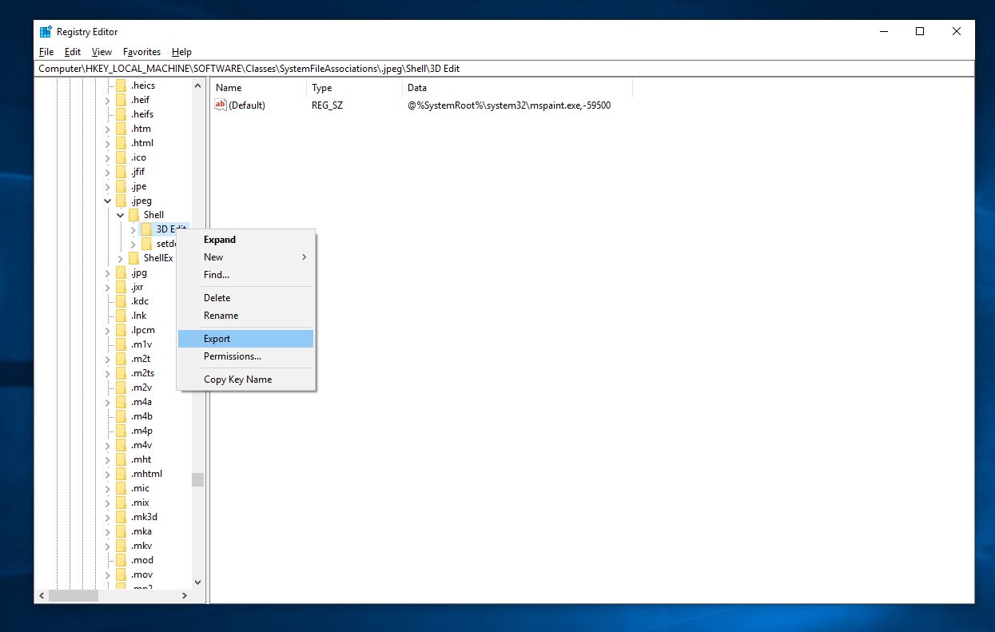995x632 pixels.
Task: Choose Rename in the context menu
Action: pos(246,316)
